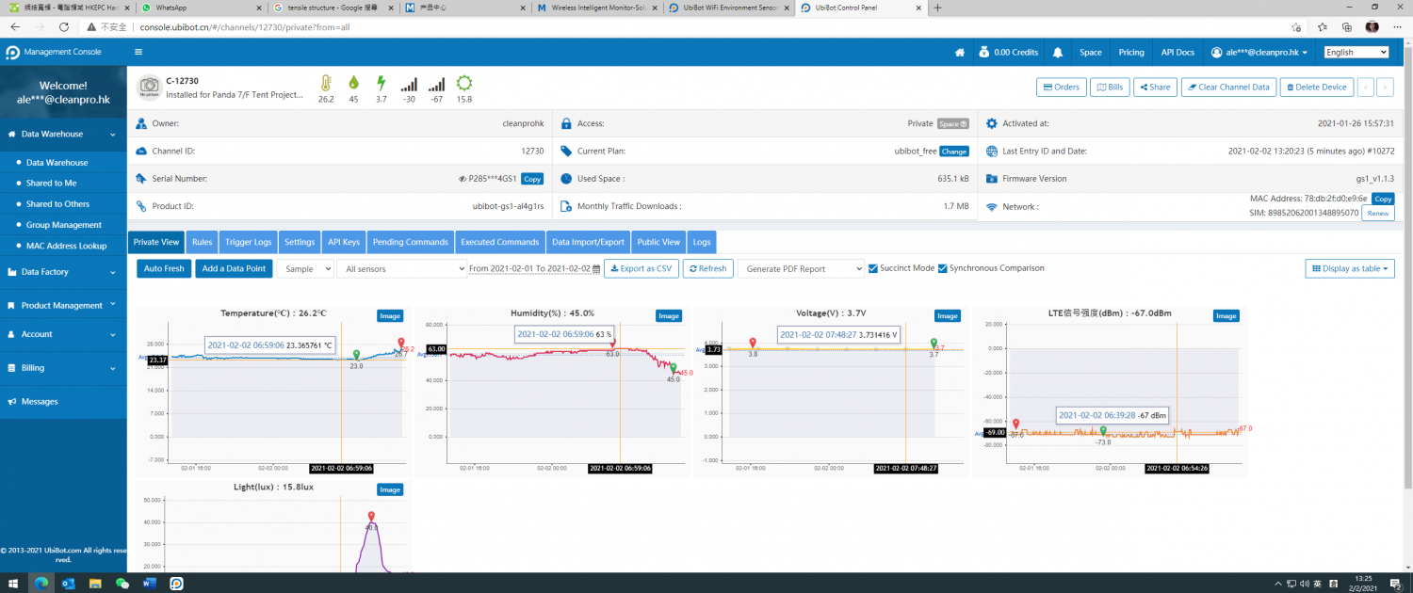
Task: Open the Sample dropdown
Action: click(305, 269)
